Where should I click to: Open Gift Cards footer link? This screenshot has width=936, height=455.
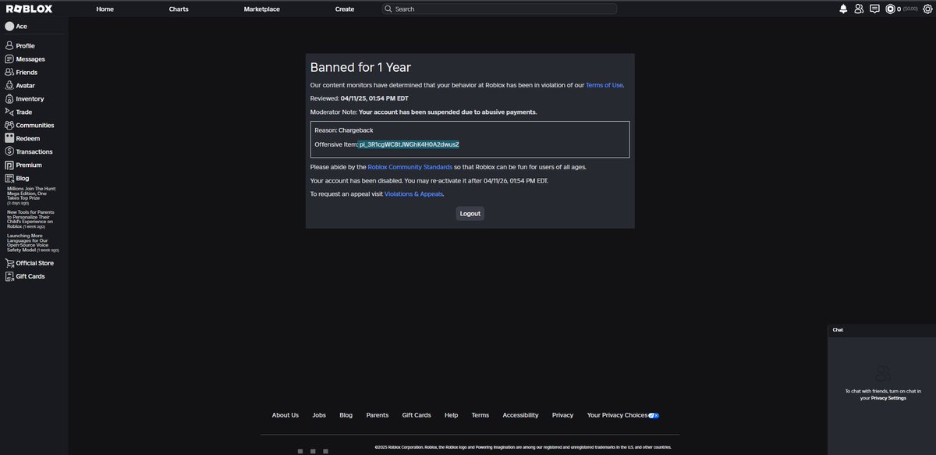click(x=417, y=415)
